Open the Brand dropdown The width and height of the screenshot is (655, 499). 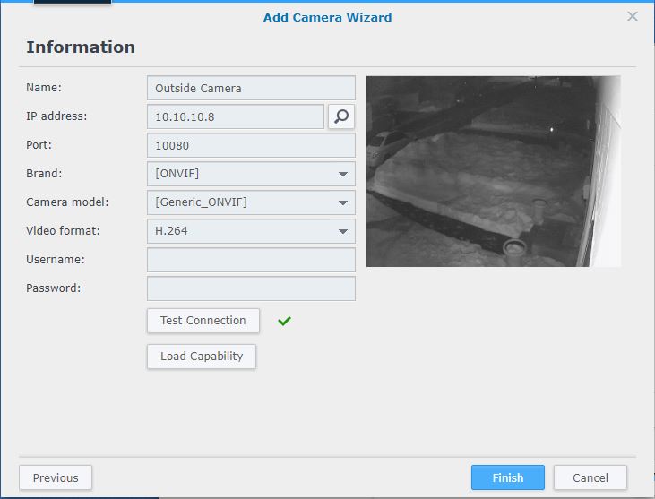tap(251, 174)
